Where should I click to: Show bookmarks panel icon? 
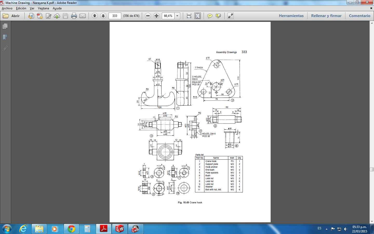tap(5, 37)
